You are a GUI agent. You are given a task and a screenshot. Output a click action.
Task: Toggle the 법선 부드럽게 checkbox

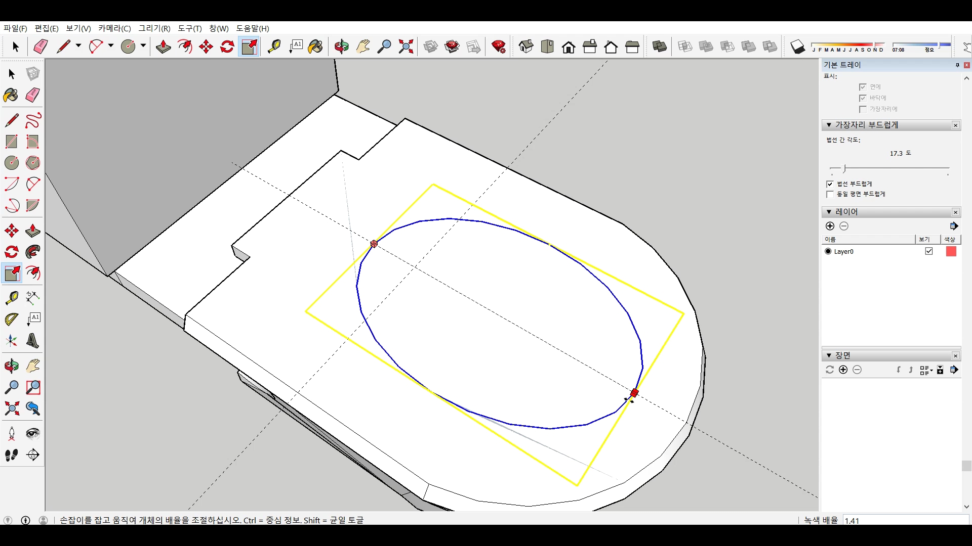pos(830,184)
